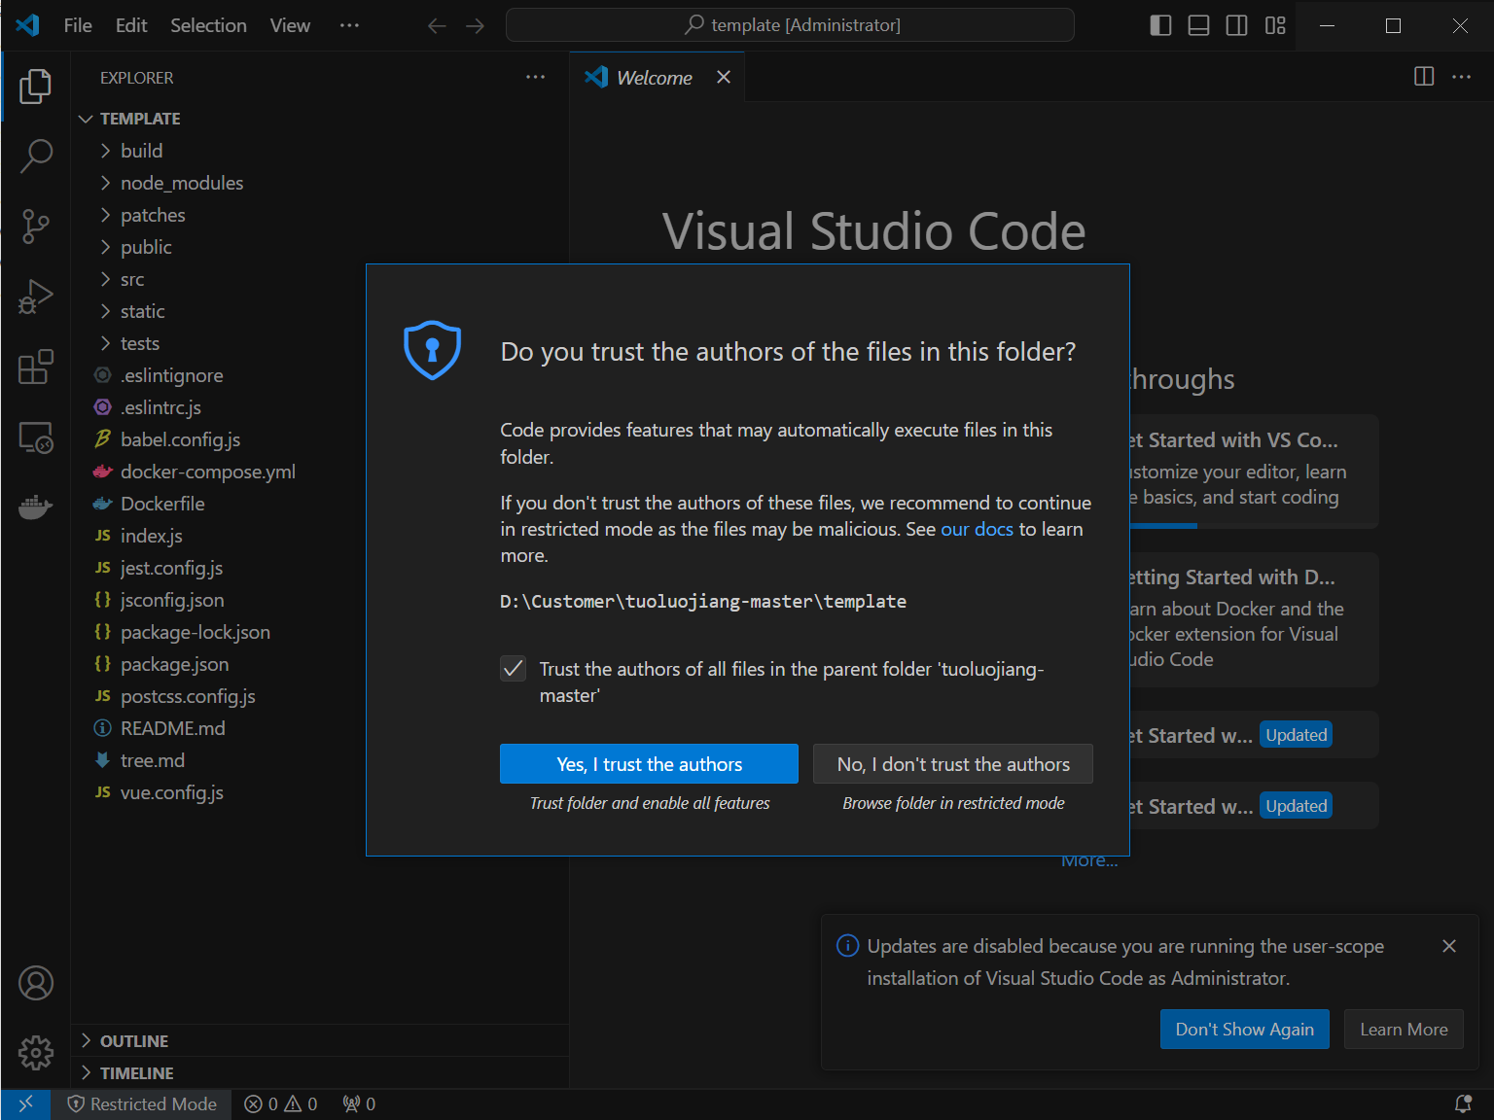Screen dimensions: 1494x1120
Task: Click Yes, I trust the authors
Action: 649,764
